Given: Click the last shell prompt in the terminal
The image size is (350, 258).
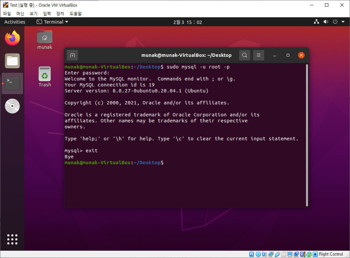Looking at the screenshot, I should coord(114,163).
